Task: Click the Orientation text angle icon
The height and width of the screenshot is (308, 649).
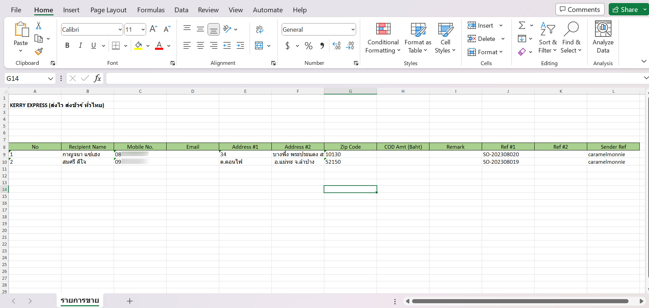Action: (x=227, y=29)
